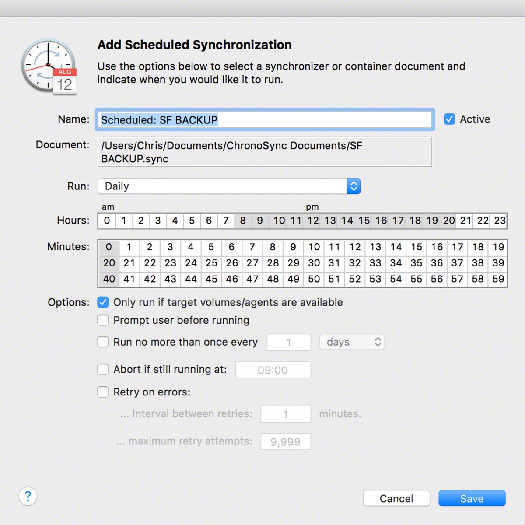Select minute 27 in the Minutes grid
This screenshot has width=525, height=525.
point(252,263)
